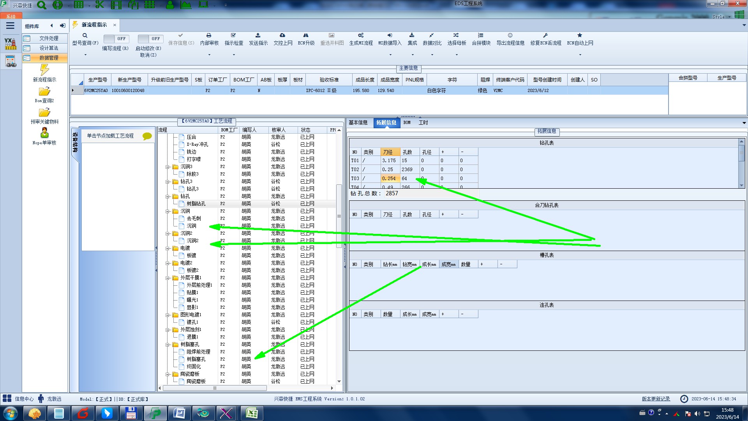Collapse the 电镀 tree folder

pyautogui.click(x=168, y=248)
